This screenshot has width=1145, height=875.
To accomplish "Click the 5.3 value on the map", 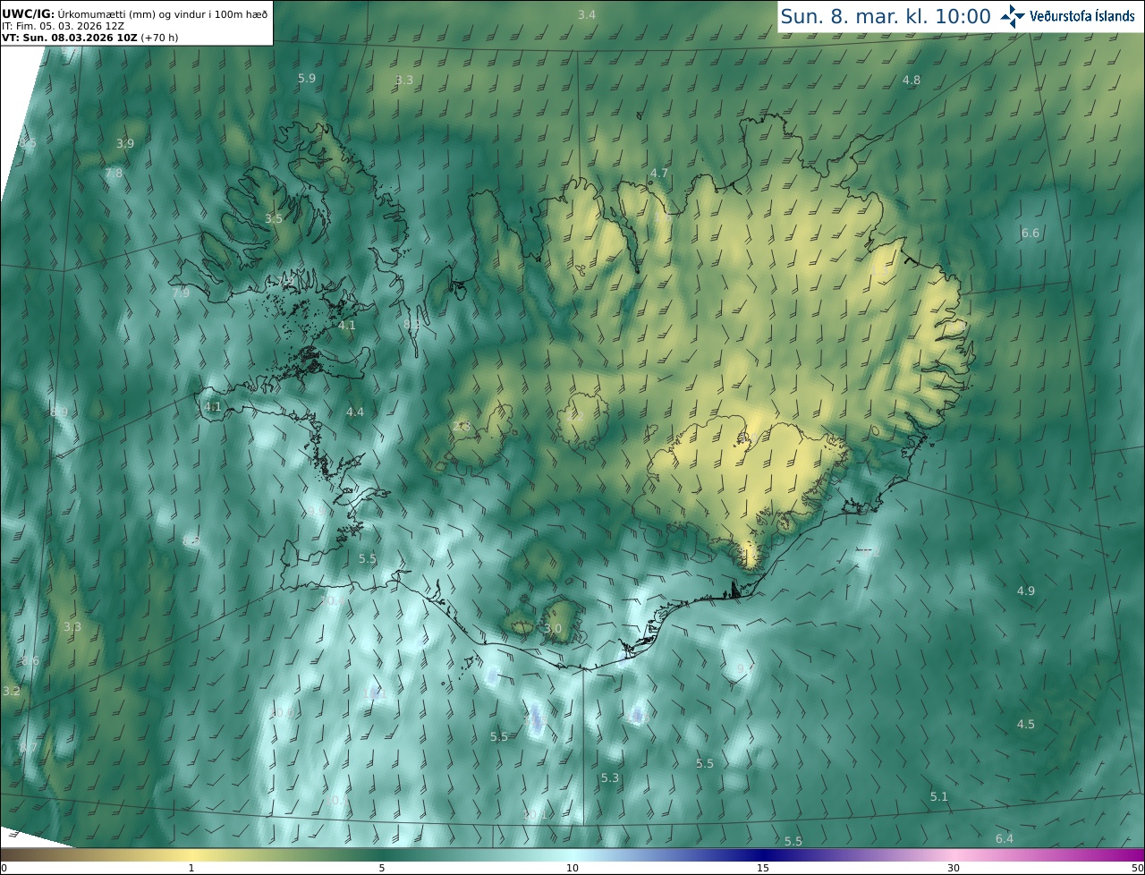I will point(610,778).
